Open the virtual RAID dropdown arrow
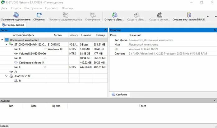This screenshot has height=128, width=217. (208, 16)
